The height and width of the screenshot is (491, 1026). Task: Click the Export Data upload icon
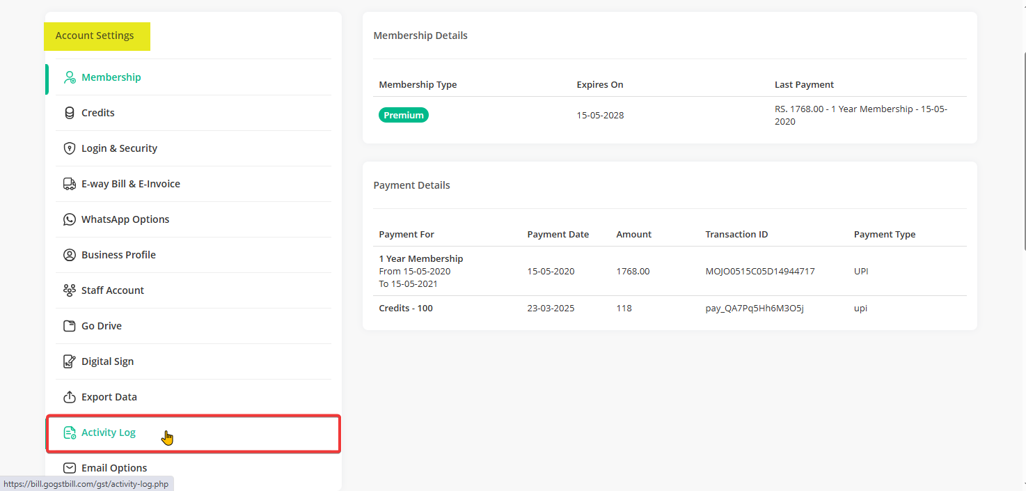tap(70, 397)
